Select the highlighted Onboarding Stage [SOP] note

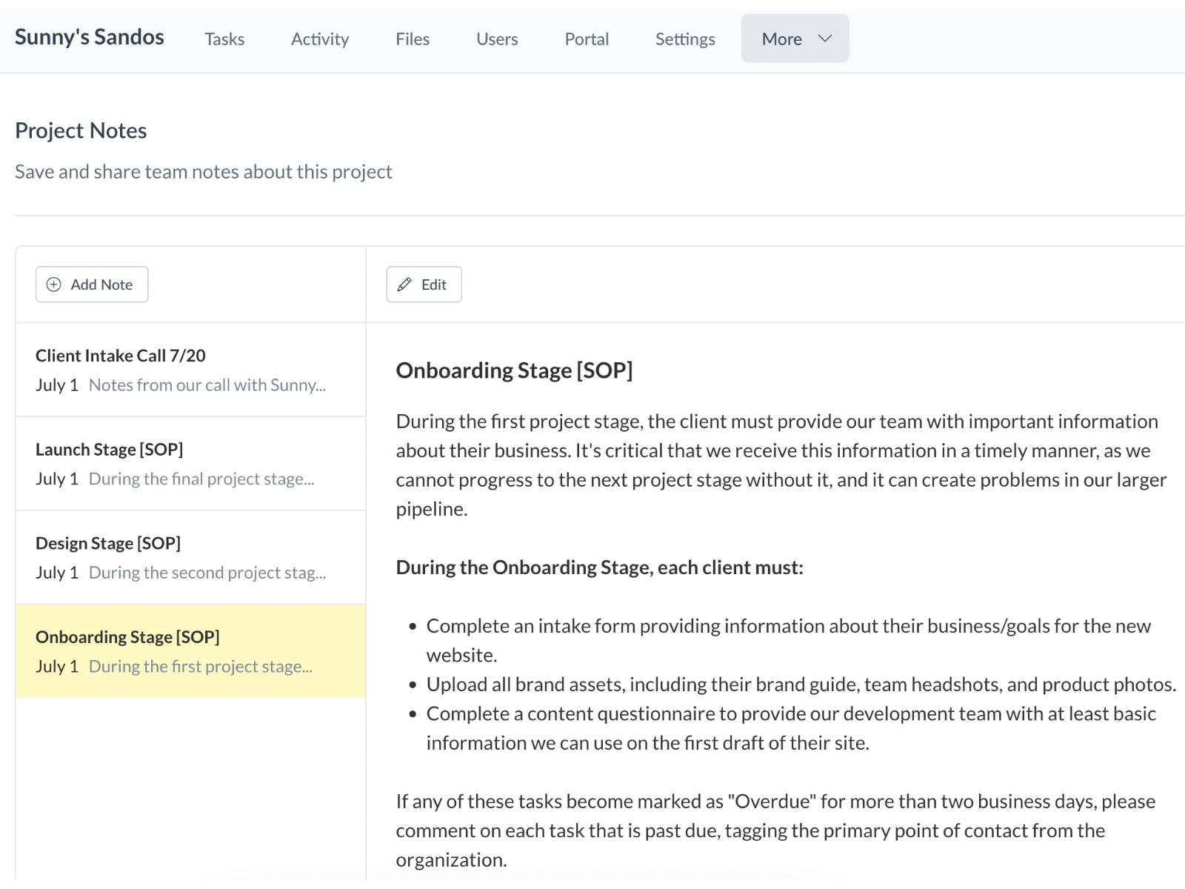(x=127, y=637)
